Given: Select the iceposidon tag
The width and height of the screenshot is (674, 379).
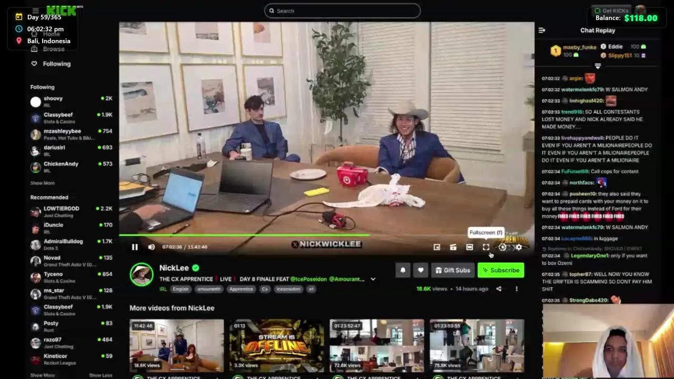Looking at the screenshot, I should click(289, 289).
